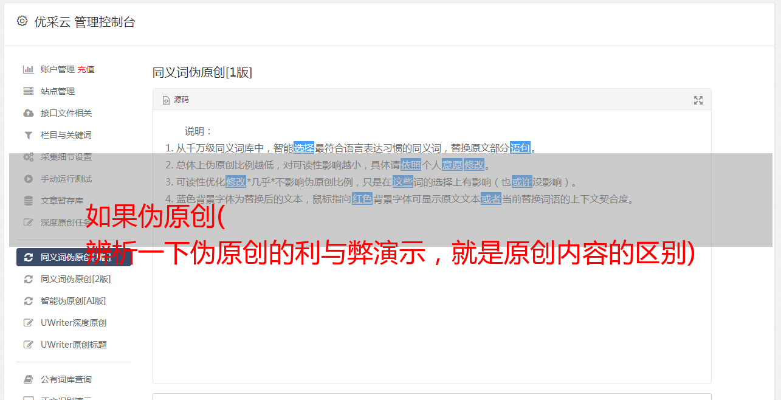Toggle the 源码 source code icon
Viewport: 781px width, 400px height.
(x=166, y=100)
